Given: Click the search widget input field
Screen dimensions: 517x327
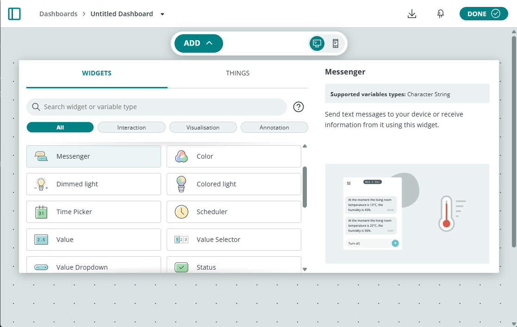Looking at the screenshot, I should pos(157,107).
